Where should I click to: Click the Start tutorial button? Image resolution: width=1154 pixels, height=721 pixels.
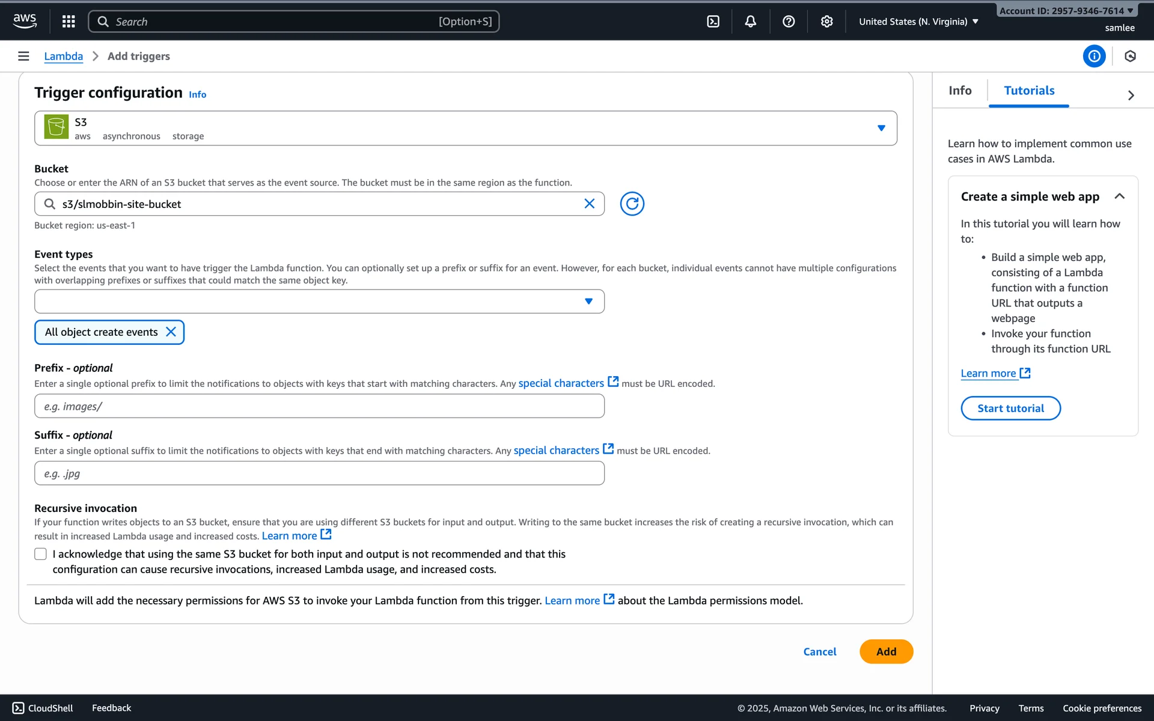tap(1010, 409)
